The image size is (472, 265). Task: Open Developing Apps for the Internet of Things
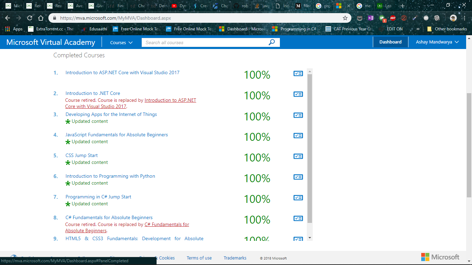point(111,114)
